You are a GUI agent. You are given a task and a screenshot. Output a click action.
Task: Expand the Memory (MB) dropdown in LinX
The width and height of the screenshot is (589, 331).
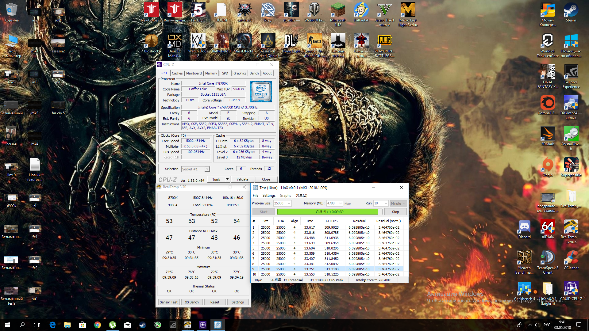point(340,204)
